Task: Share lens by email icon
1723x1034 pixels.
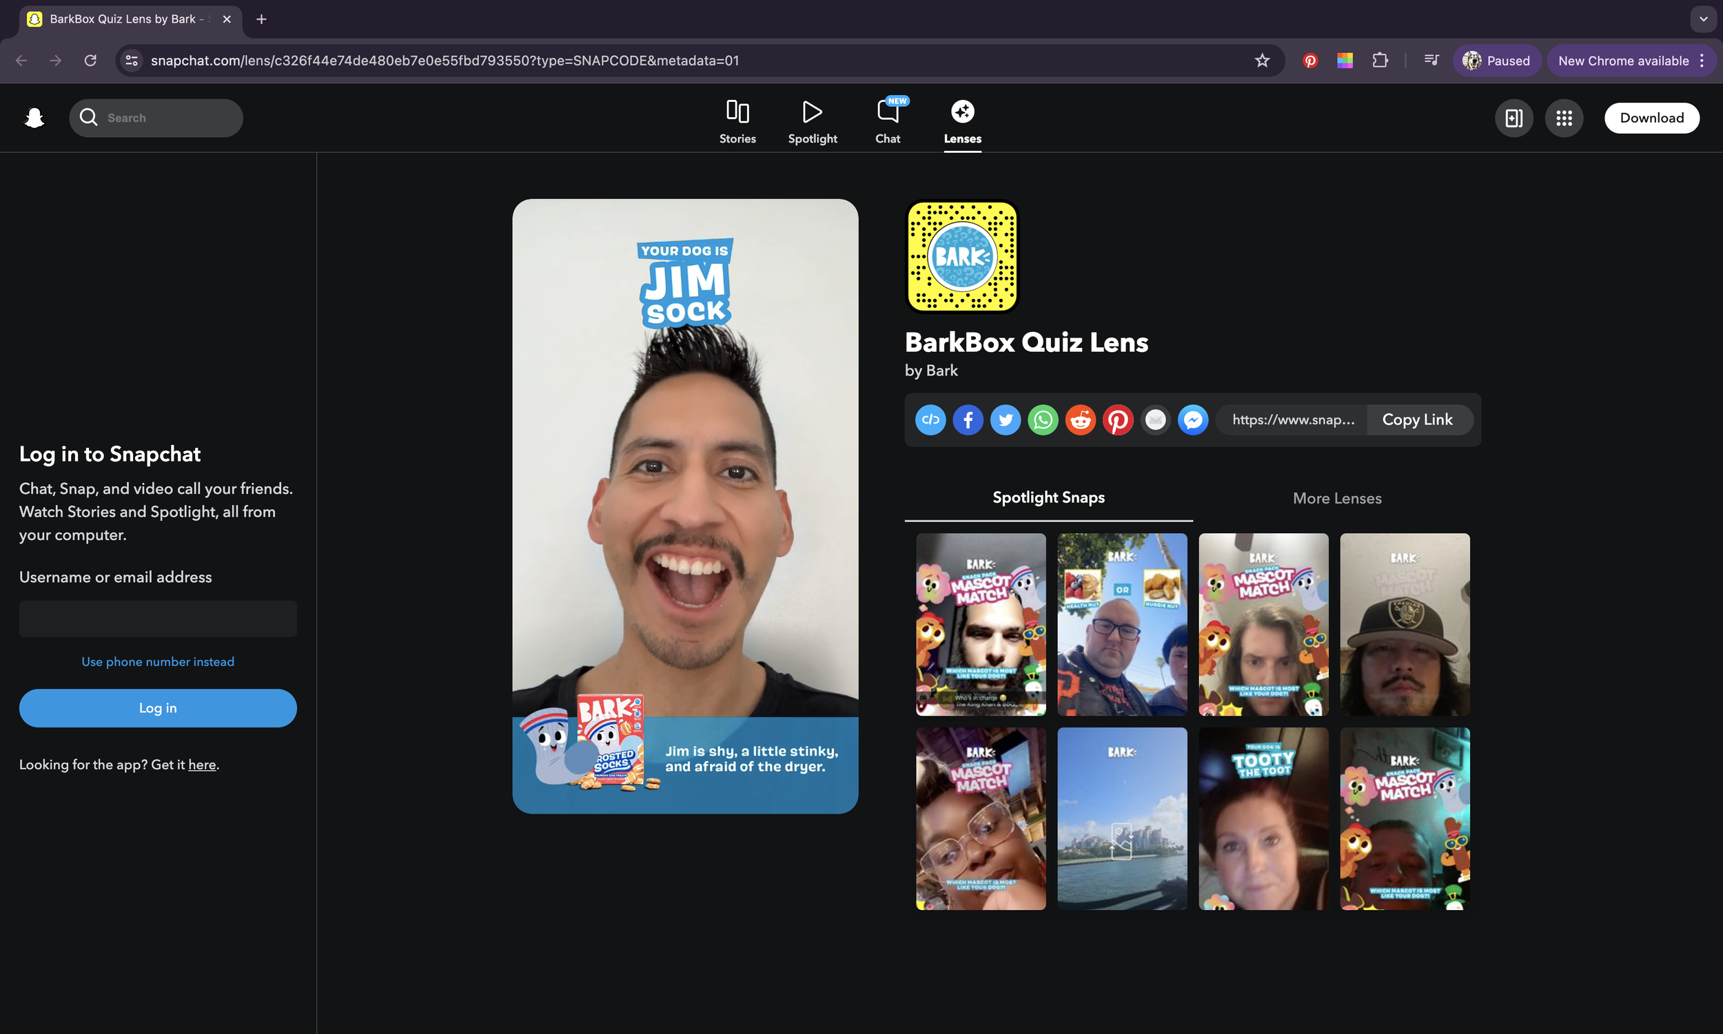Action: pos(1155,420)
